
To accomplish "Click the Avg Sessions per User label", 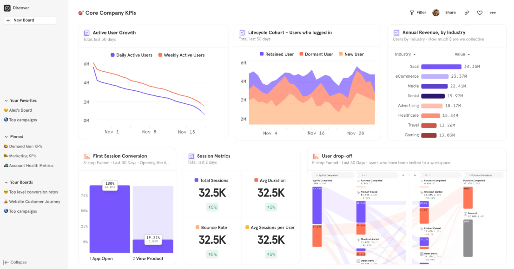I will click(272, 227).
